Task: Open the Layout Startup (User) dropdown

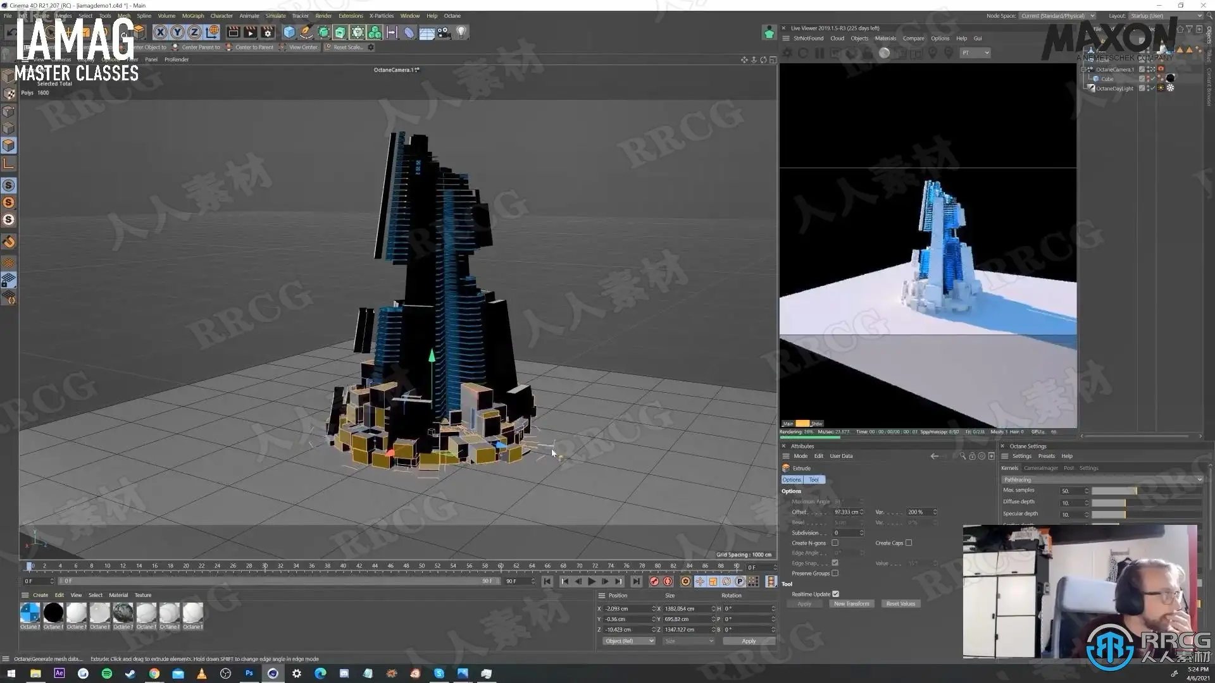Action: (x=1164, y=16)
